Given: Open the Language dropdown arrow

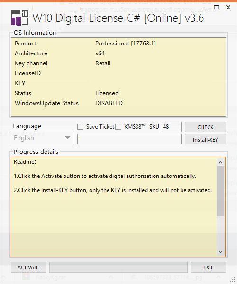Looking at the screenshot, I should tap(67, 138).
